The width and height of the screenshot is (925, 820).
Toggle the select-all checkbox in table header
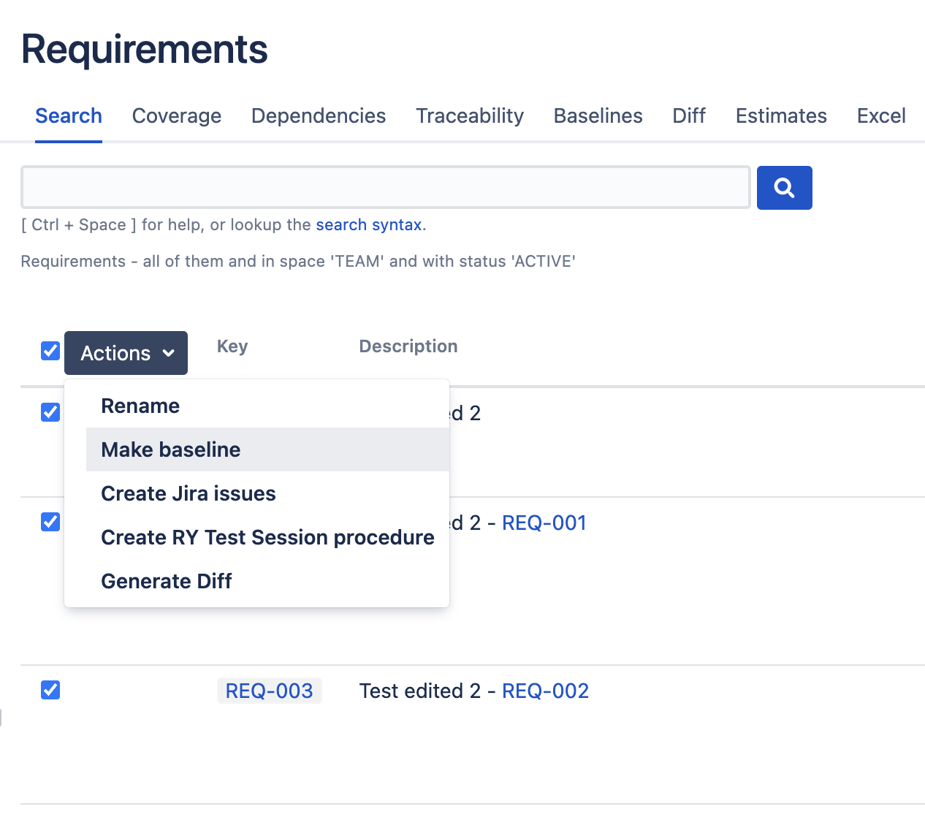(x=50, y=351)
